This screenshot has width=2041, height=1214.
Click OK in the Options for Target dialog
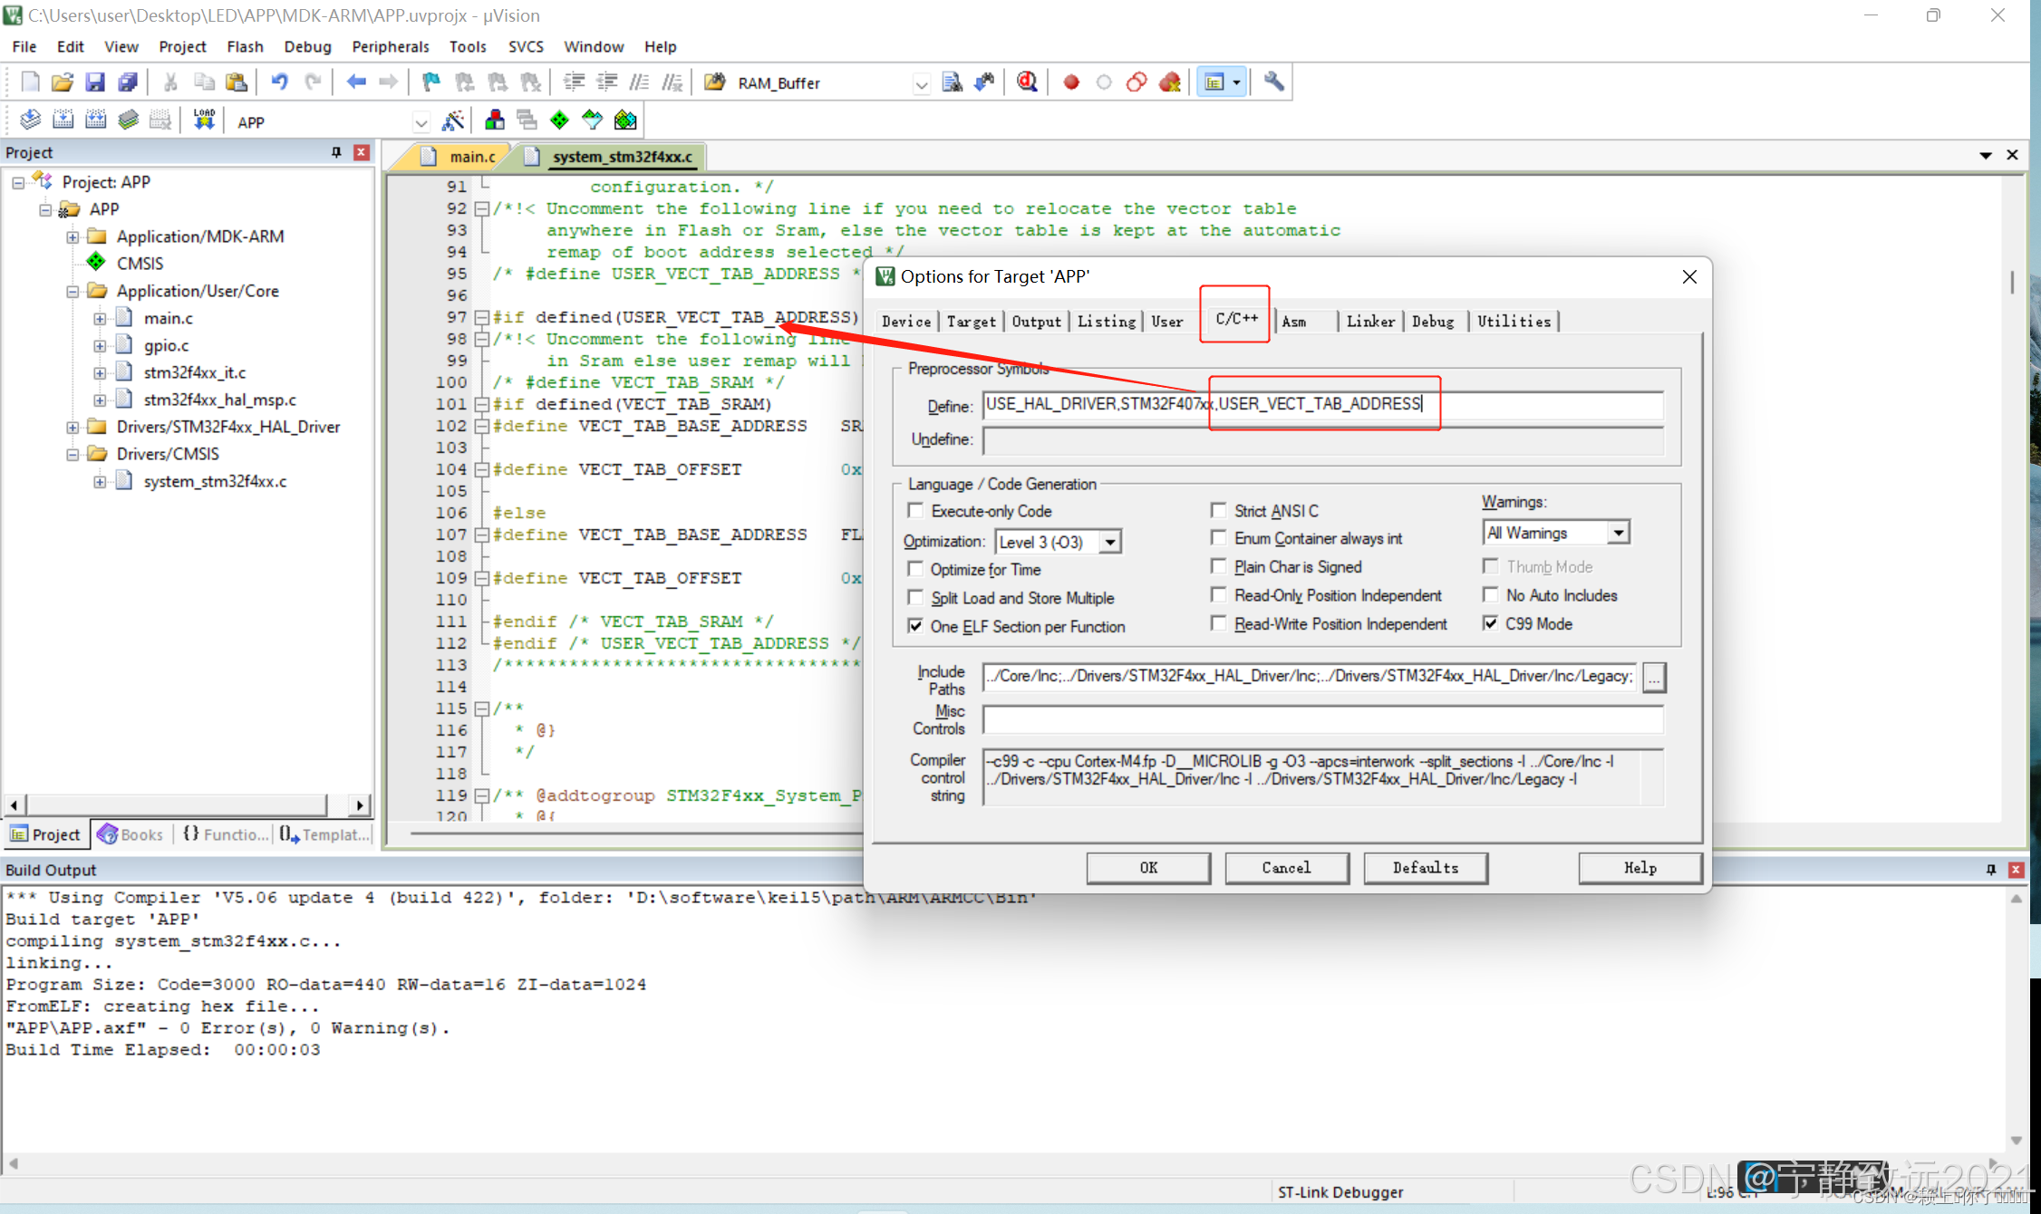(x=1148, y=867)
